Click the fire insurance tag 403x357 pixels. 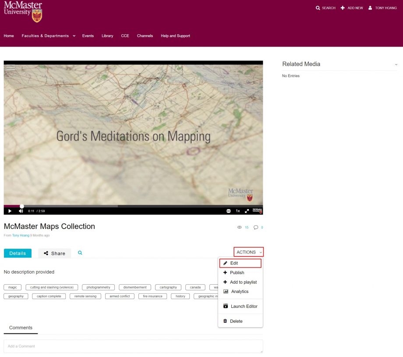153,296
